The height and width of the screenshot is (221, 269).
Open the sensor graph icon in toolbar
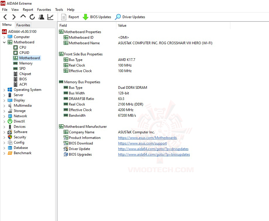pyautogui.click(x=50, y=17)
